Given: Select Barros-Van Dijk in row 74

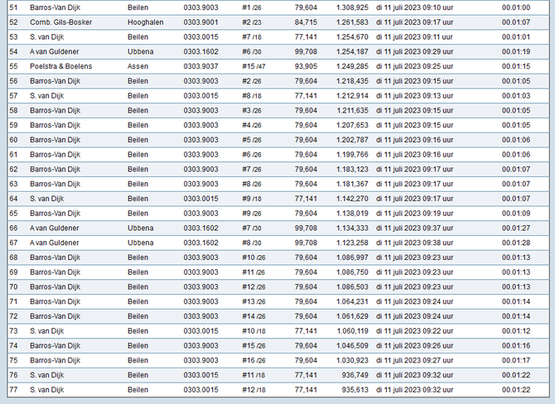Looking at the screenshot, I should click(x=55, y=345).
